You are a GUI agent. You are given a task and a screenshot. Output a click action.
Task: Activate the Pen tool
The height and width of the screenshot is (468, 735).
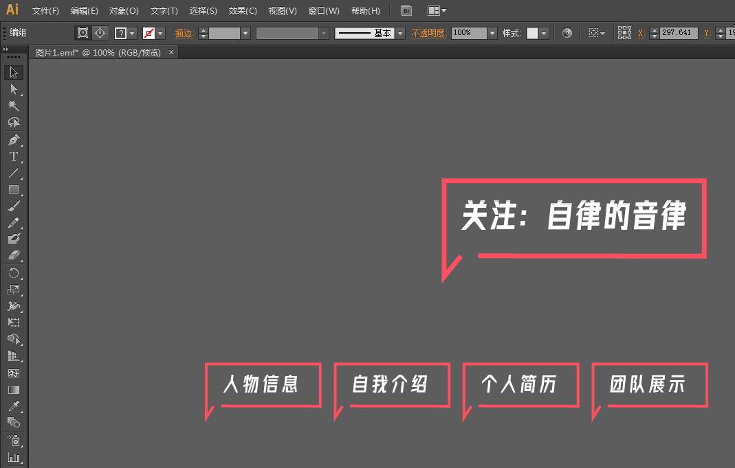(x=13, y=139)
